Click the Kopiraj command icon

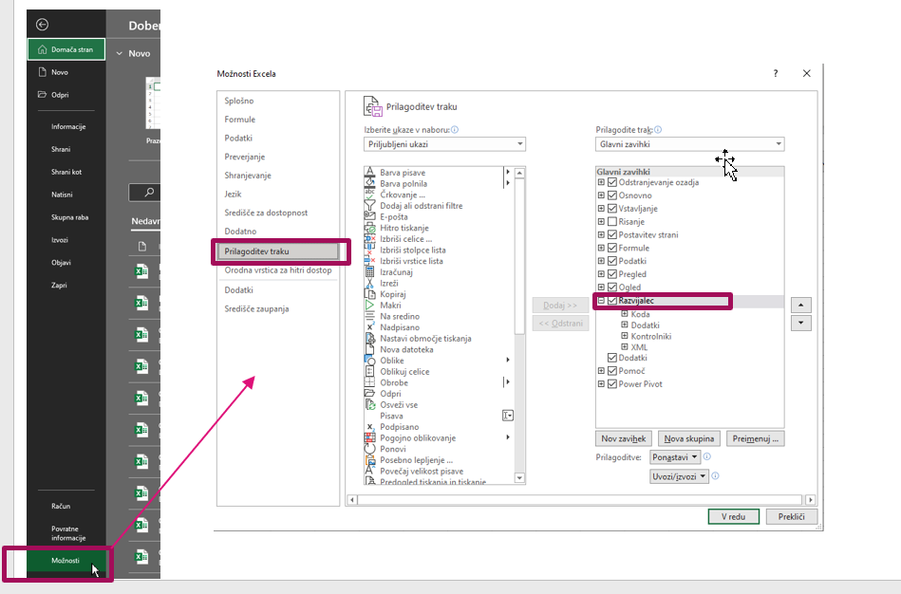pos(369,294)
